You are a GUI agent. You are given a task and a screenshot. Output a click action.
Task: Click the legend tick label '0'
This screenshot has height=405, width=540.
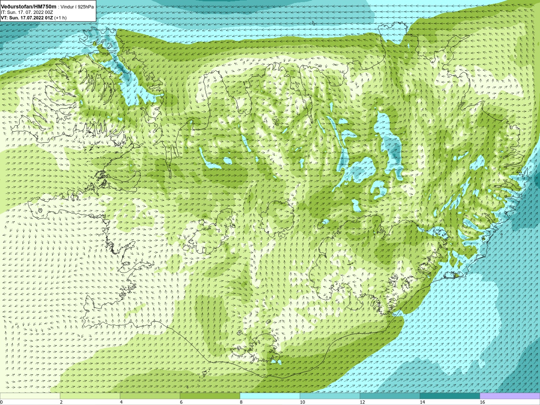click(1, 402)
